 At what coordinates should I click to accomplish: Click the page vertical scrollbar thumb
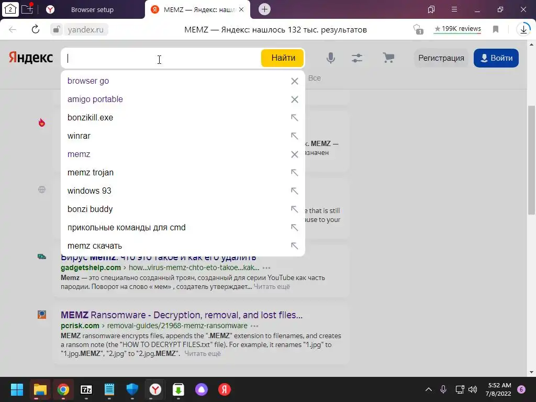(x=532, y=160)
